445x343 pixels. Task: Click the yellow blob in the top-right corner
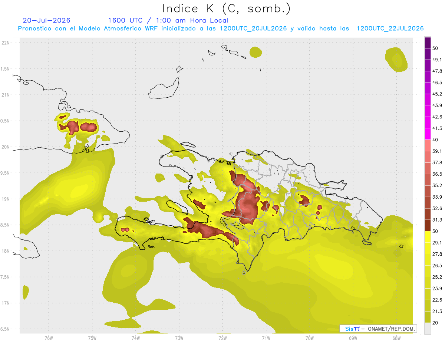pos(397,59)
